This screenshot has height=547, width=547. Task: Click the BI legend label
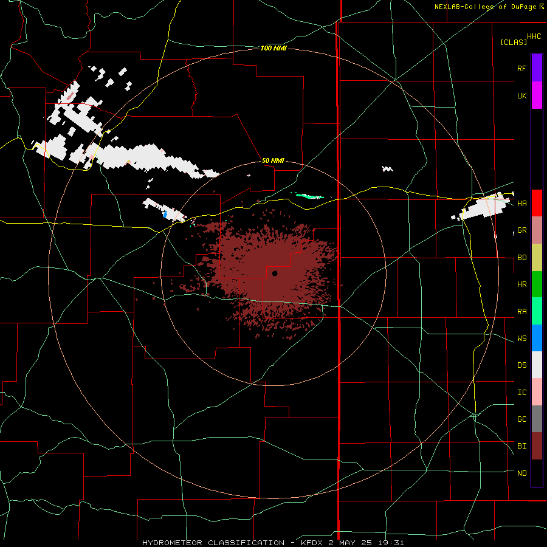tap(521, 446)
